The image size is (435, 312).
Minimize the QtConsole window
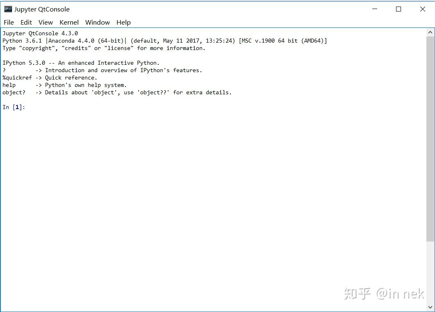[374, 9]
